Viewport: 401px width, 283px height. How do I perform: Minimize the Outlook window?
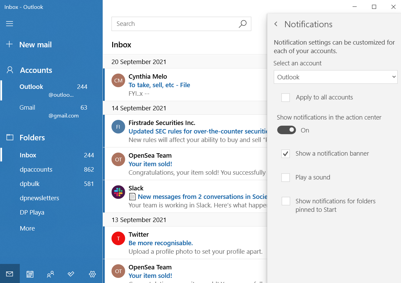click(x=355, y=7)
